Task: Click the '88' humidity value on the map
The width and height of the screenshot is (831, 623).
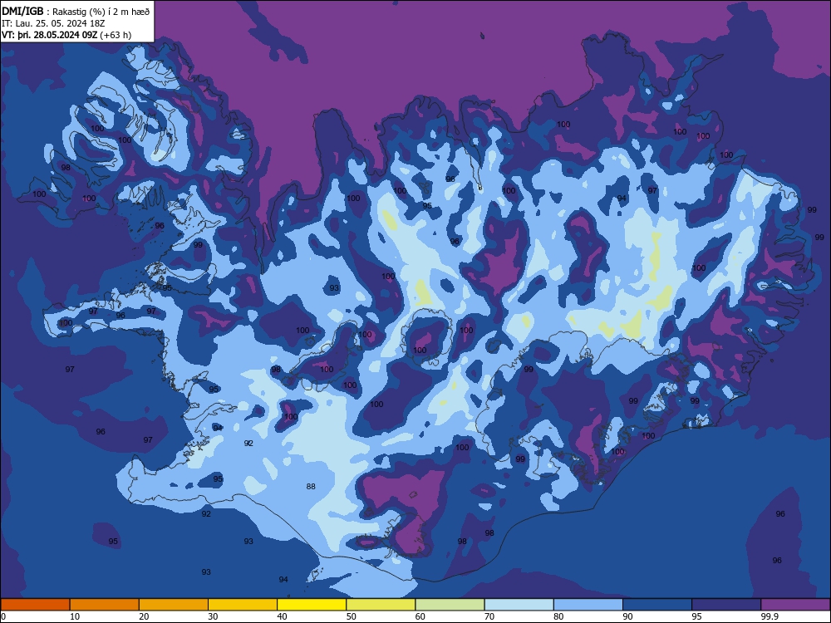Action: pyautogui.click(x=311, y=486)
